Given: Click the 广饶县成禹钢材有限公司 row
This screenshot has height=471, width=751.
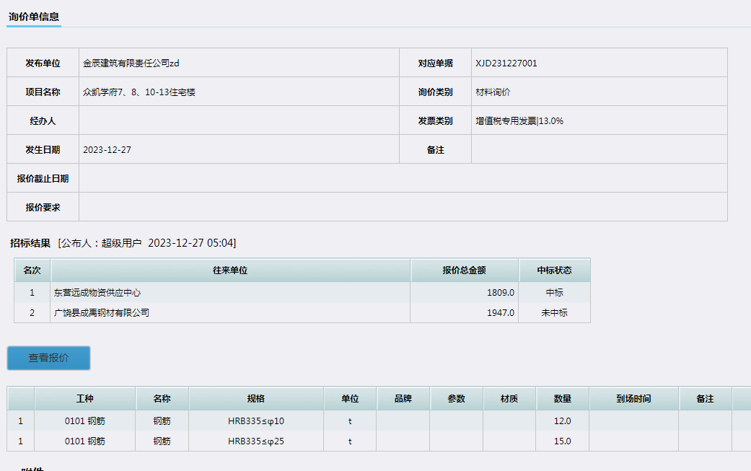Looking at the screenshot, I should (101, 313).
